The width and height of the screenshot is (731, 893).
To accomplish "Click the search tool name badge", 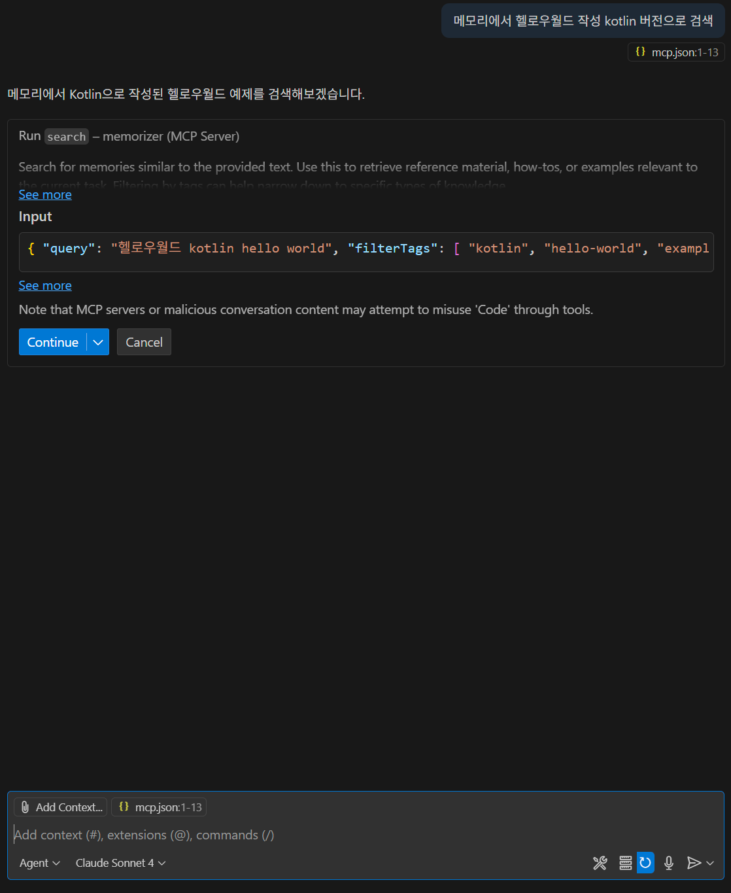I will pyautogui.click(x=66, y=137).
